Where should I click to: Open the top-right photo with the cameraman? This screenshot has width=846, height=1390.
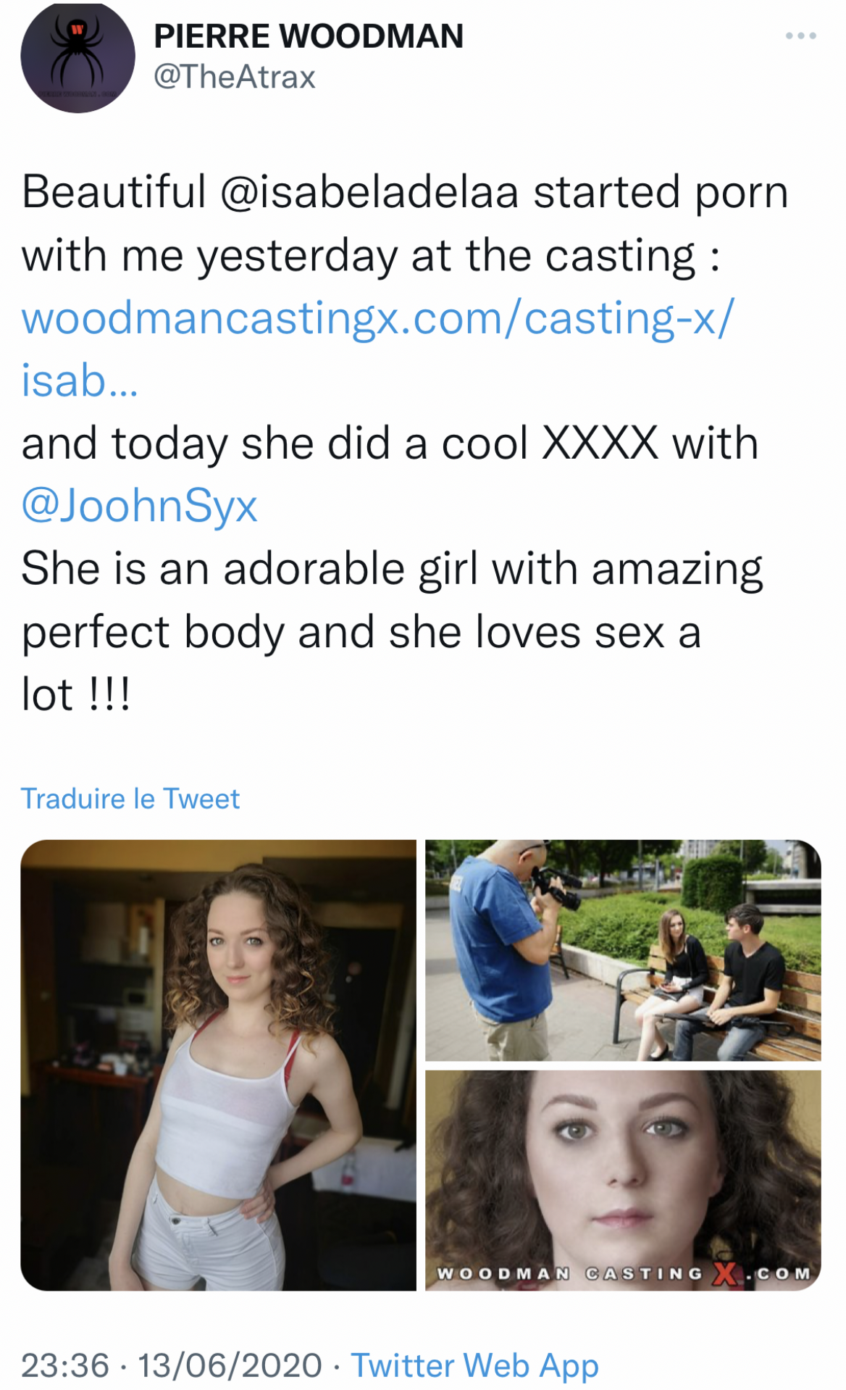pyautogui.click(x=623, y=950)
